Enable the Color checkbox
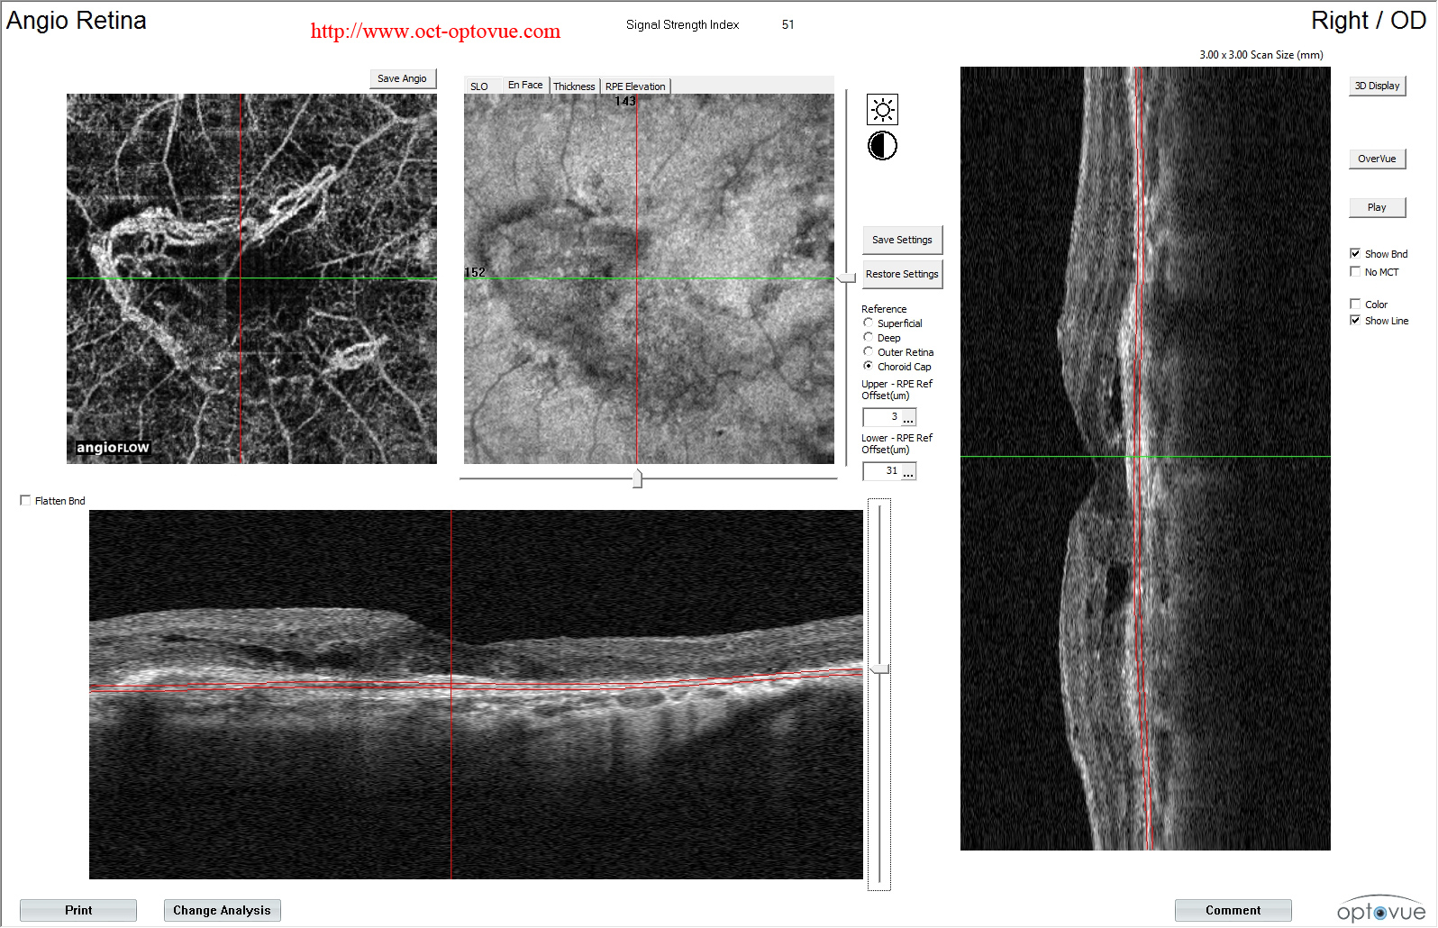The height and width of the screenshot is (928, 1438). point(1355,305)
